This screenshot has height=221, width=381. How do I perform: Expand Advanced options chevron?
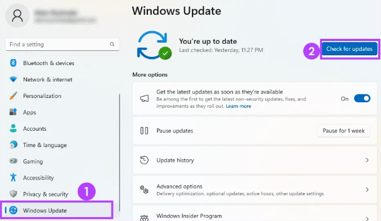(x=367, y=189)
